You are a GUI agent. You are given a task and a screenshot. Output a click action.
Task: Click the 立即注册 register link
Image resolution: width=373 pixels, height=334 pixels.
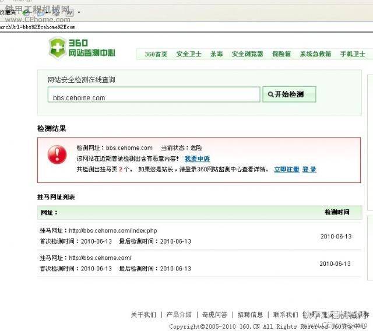[x=286, y=170]
